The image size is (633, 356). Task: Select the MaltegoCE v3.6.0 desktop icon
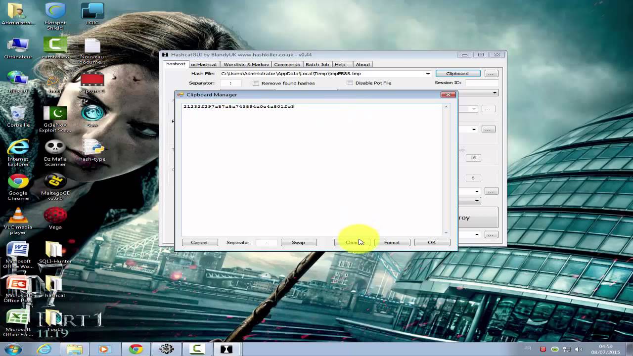pyautogui.click(x=55, y=187)
